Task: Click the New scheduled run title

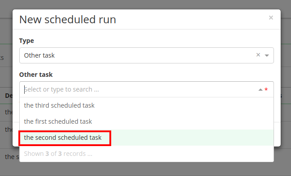Action: pos(68,19)
